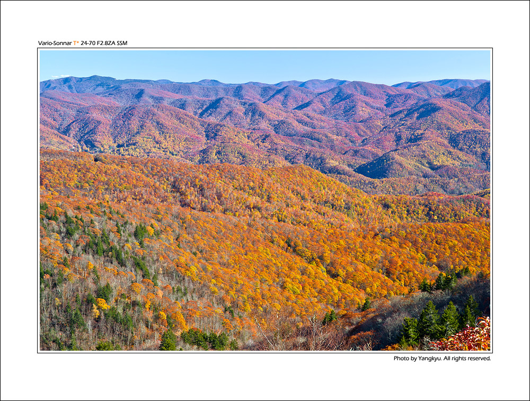Click the Yangkyu photographer name

pos(429,358)
